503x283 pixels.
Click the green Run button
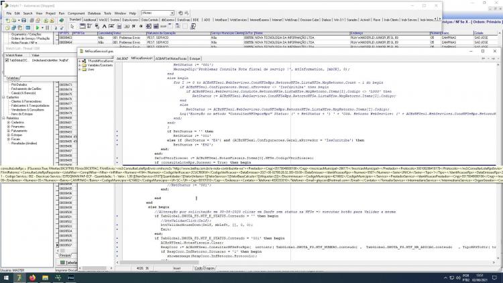tap(38, 28)
